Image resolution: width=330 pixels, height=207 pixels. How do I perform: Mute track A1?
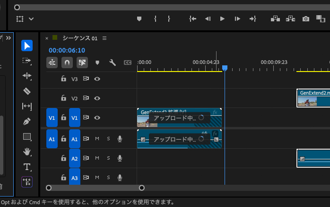(97, 139)
